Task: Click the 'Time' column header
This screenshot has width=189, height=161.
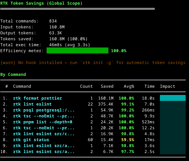Action: point(150,86)
